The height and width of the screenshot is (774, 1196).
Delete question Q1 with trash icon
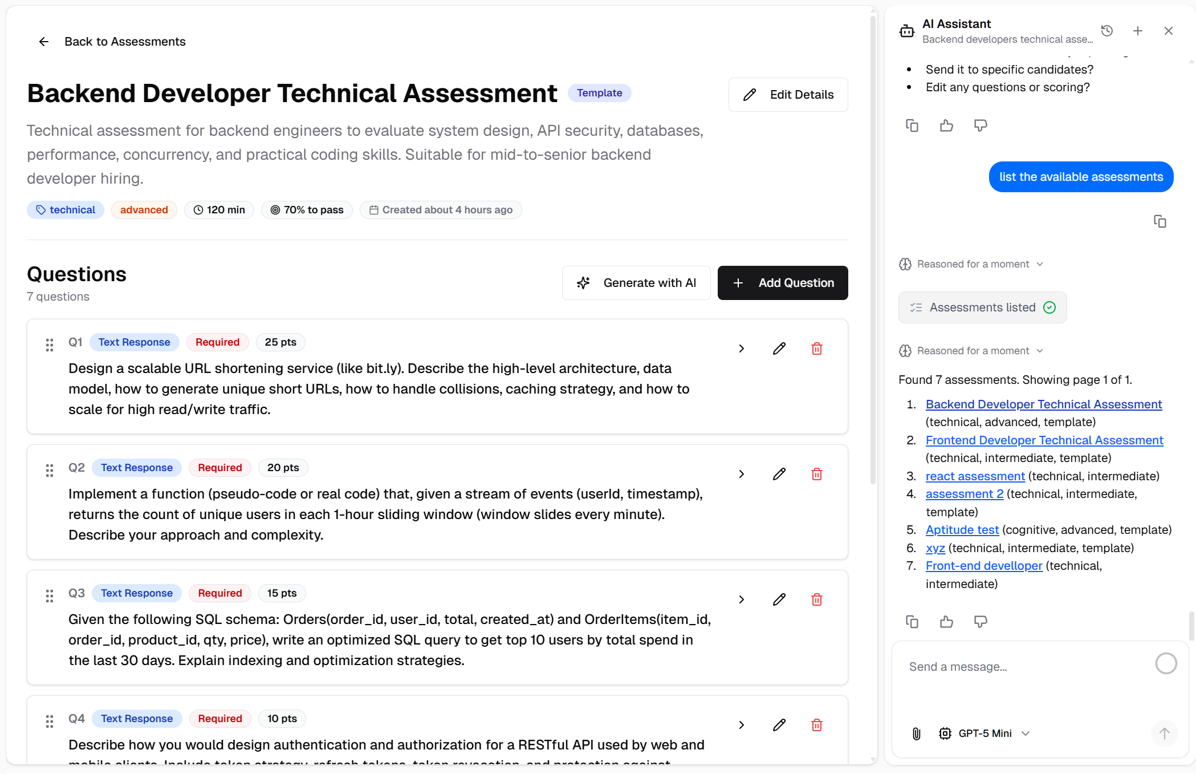(x=816, y=348)
